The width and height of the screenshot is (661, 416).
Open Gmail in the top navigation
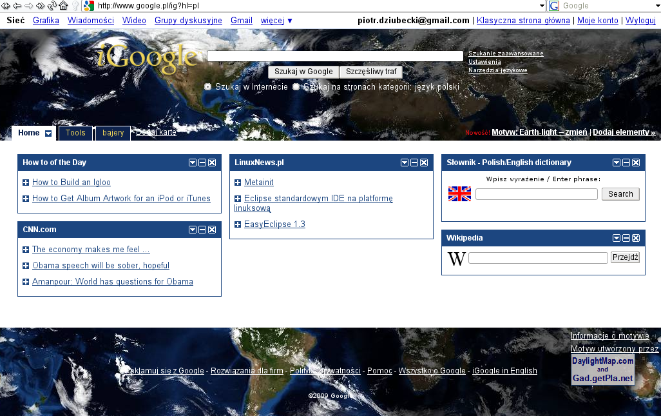pos(242,20)
